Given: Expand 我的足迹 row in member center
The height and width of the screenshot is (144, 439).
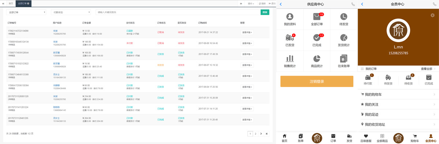Looking at the screenshot, I should (x=398, y=114).
